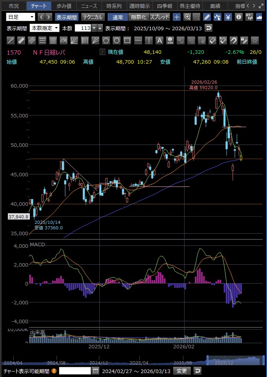
Task: Pick the pentagon shape drawing tool
Action: coord(106,40)
